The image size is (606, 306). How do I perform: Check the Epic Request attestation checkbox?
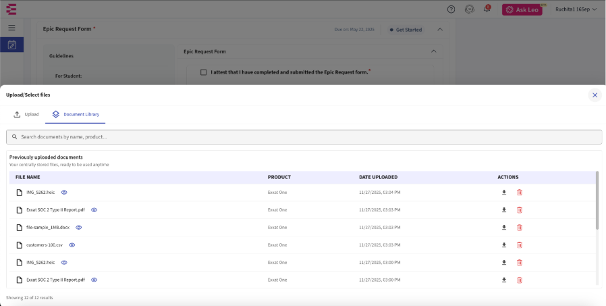[204, 72]
